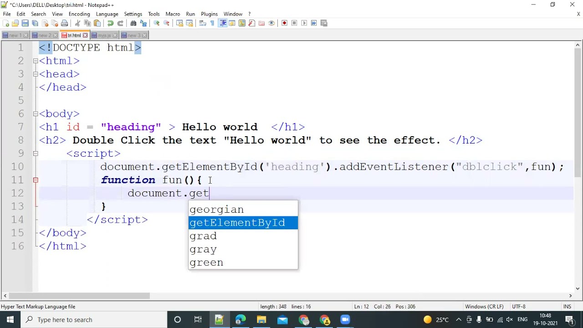Click the Save Recorded Macro icon
This screenshot has height=328, width=583.
pos(324,23)
